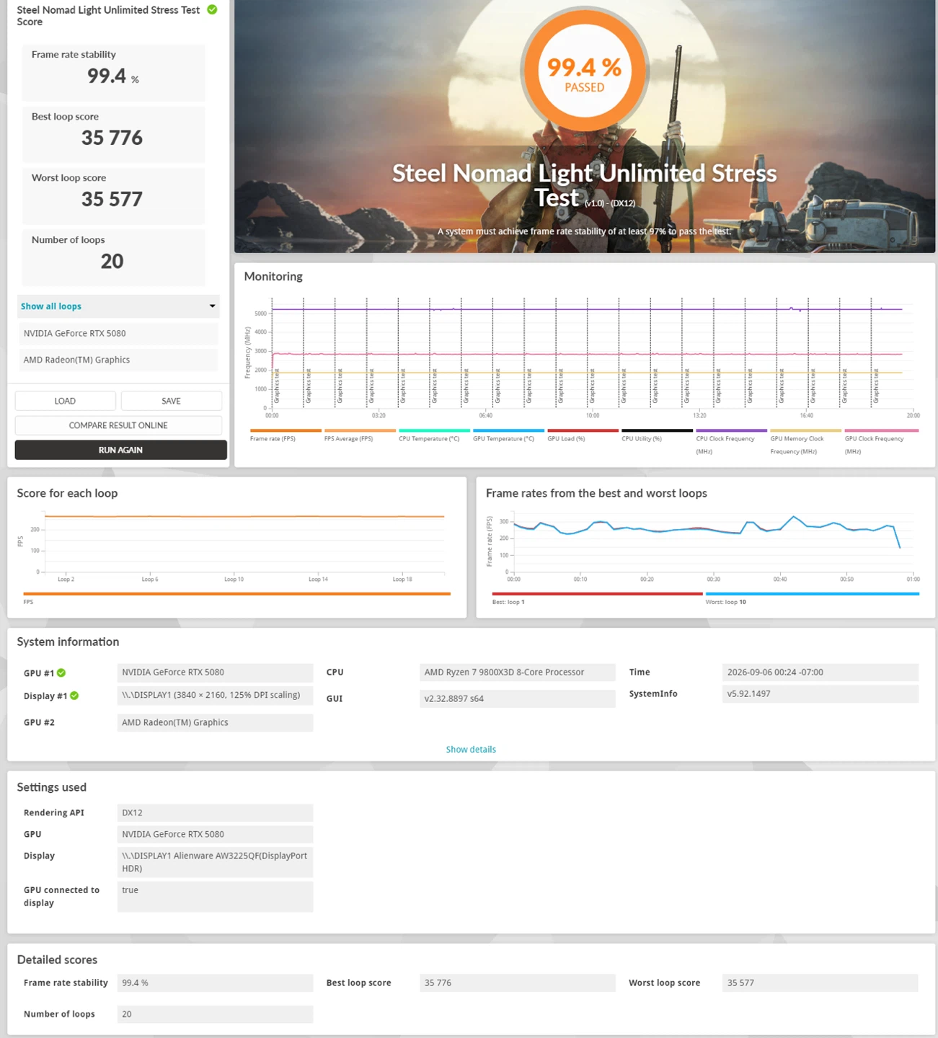
Task: Toggle the GPU Temperature (°C) legend entry
Action: (x=508, y=435)
